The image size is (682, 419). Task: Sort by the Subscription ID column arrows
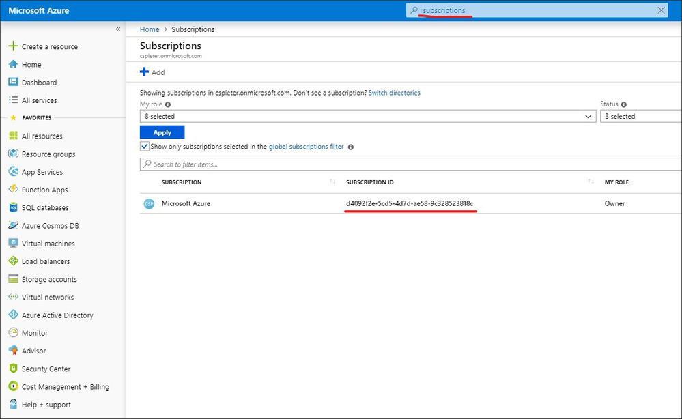[x=591, y=182]
